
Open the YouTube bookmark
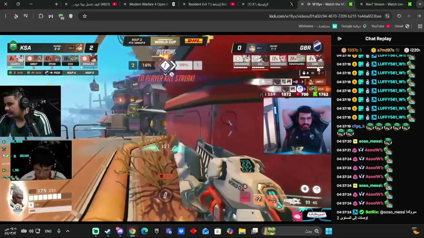point(381,26)
